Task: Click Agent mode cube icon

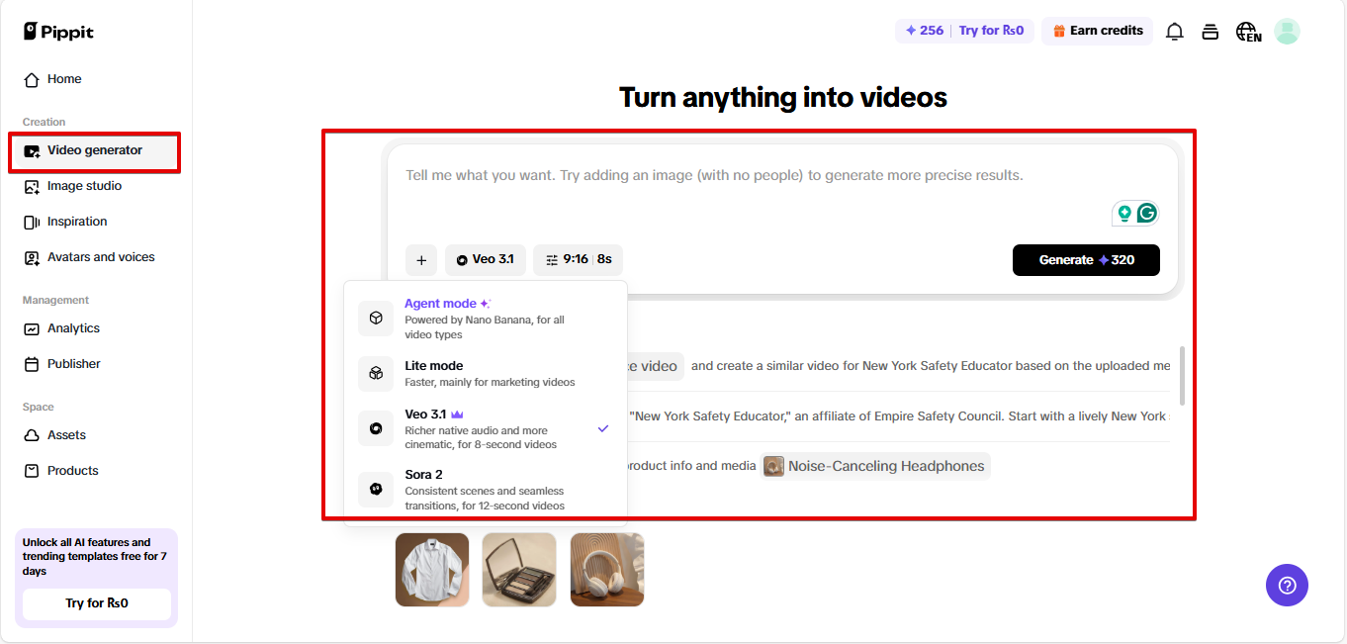Action: pos(376,319)
